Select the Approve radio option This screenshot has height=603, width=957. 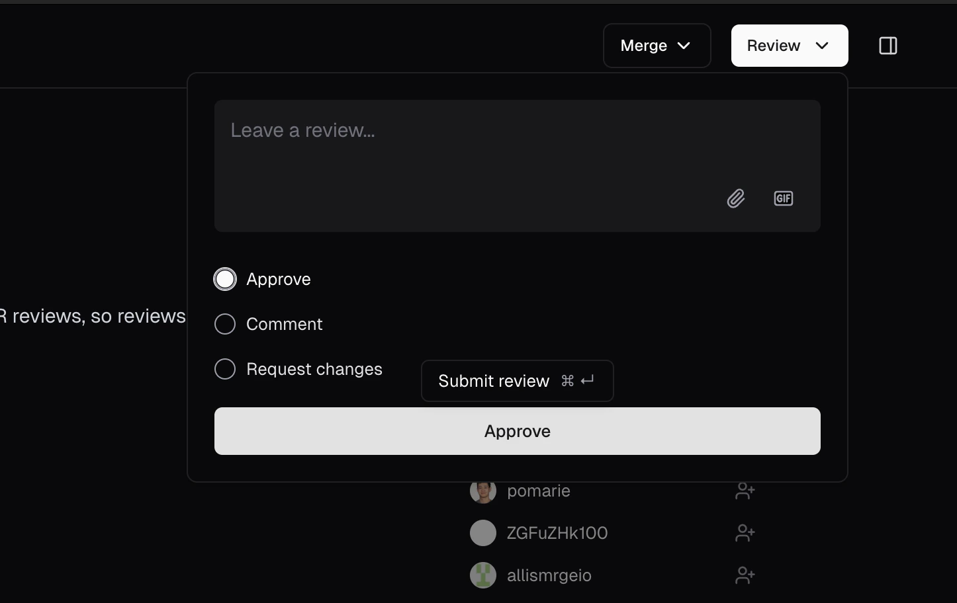coord(225,278)
